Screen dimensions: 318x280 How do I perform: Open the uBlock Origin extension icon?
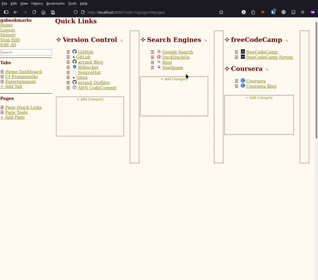coord(263,12)
